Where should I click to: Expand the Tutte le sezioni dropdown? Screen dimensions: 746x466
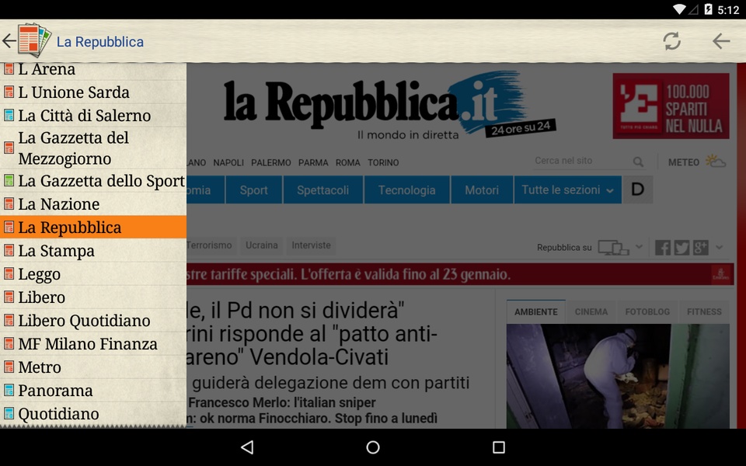point(567,190)
